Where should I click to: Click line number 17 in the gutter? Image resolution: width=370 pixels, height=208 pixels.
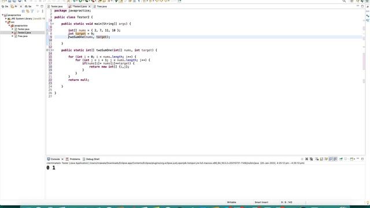pos(50,64)
